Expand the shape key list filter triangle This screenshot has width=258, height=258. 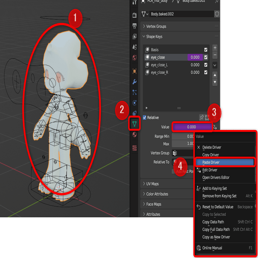(x=147, y=108)
